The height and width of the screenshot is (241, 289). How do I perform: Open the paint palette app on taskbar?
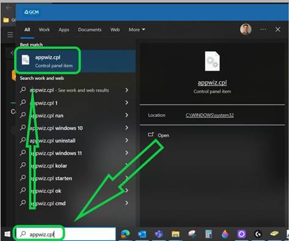pyautogui.click(x=192, y=234)
